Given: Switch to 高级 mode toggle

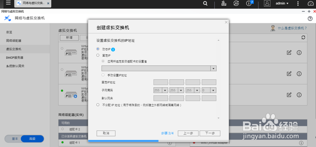Looking at the screenshot, I should 33,139.
